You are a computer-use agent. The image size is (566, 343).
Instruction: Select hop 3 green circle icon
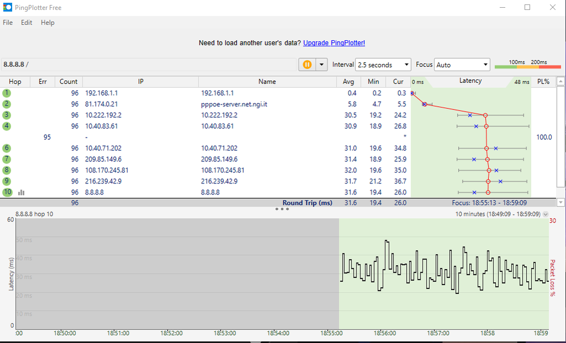[7, 115]
